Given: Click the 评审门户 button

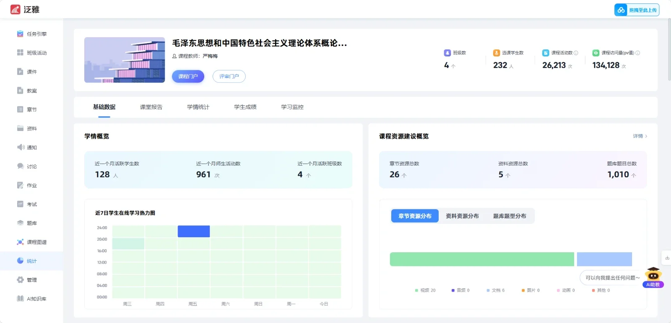Looking at the screenshot, I should (x=229, y=76).
